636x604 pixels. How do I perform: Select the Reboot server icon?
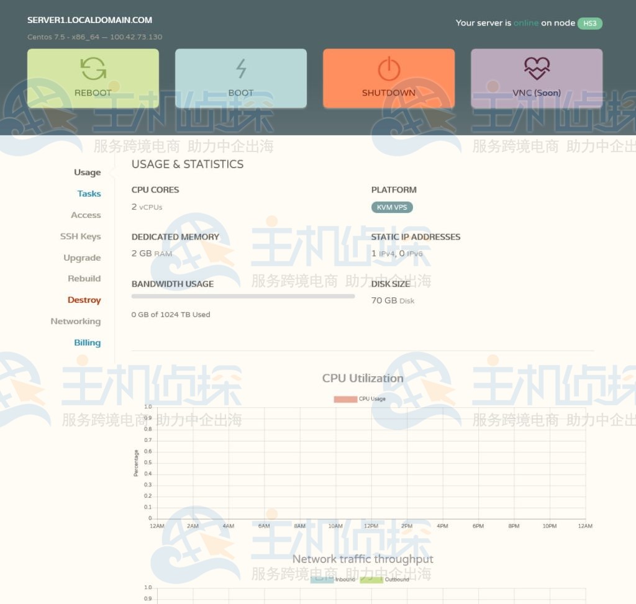tap(92, 70)
